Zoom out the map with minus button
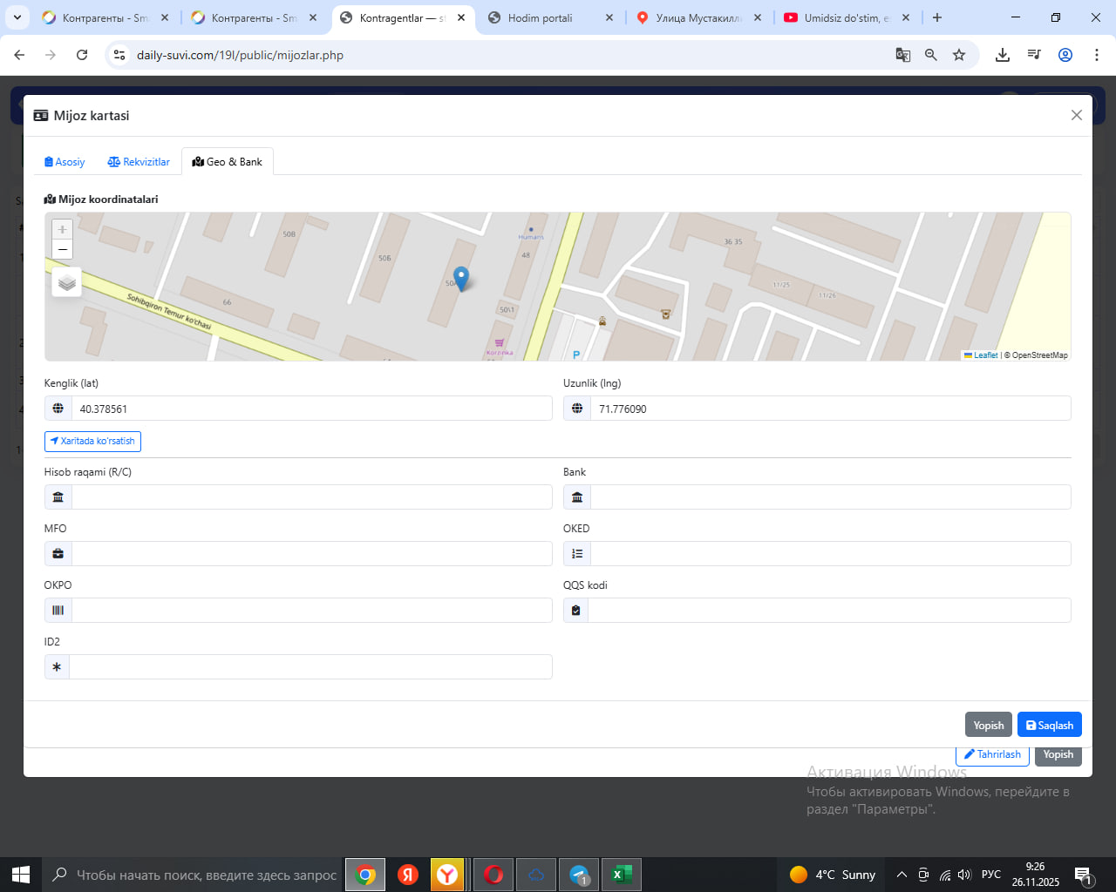The width and height of the screenshot is (1116, 892). [x=62, y=250]
